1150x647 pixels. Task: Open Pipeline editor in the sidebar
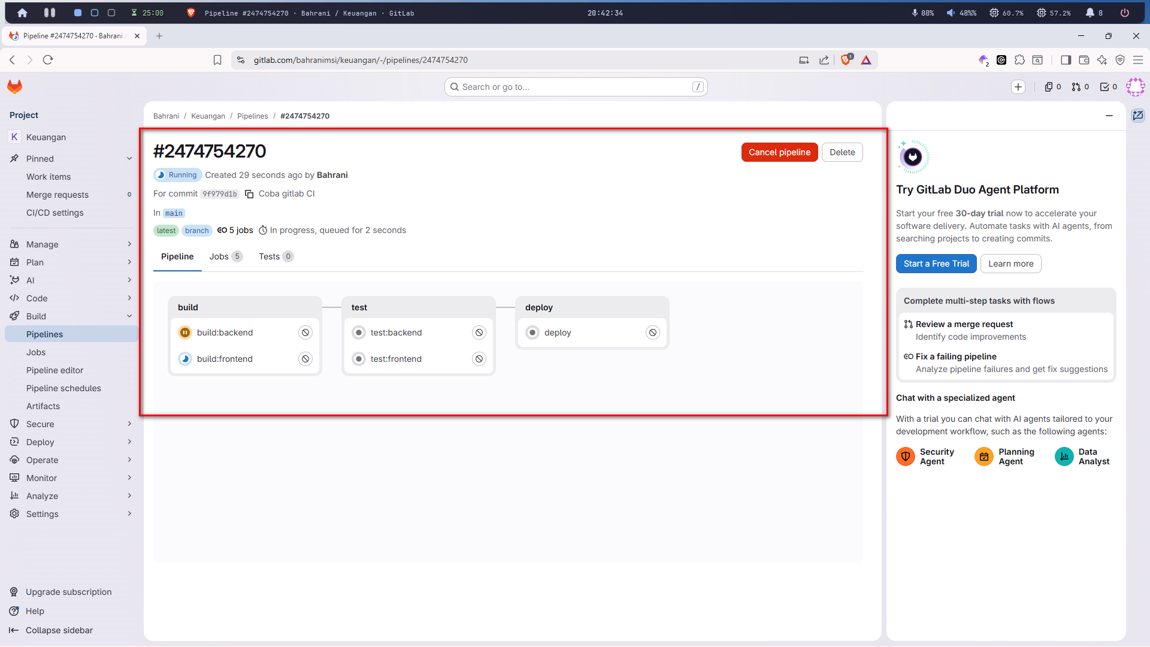71,370
